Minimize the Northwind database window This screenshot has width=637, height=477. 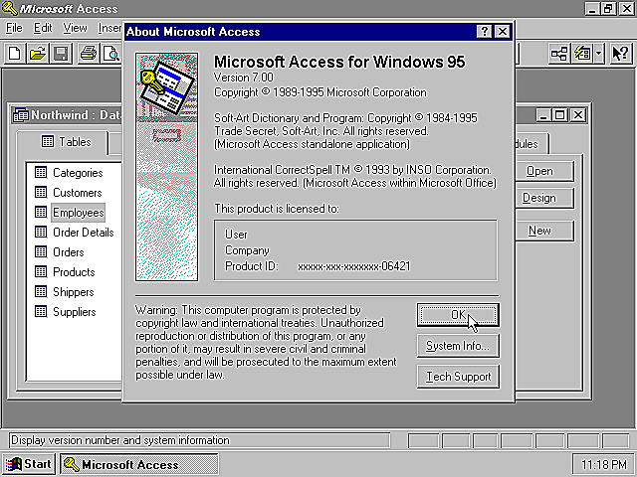542,115
